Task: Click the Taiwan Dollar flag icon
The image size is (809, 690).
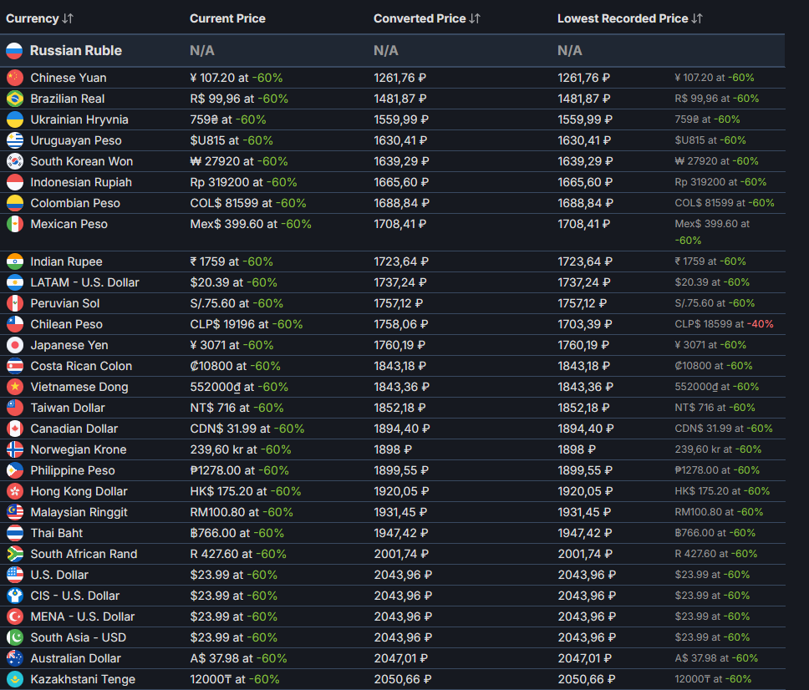Action: [15, 408]
